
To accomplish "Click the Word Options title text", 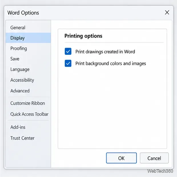I will tap(23, 13).
